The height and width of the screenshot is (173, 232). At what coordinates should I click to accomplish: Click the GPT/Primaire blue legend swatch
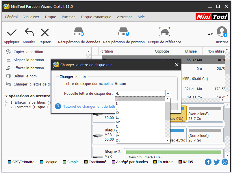coord(10,162)
